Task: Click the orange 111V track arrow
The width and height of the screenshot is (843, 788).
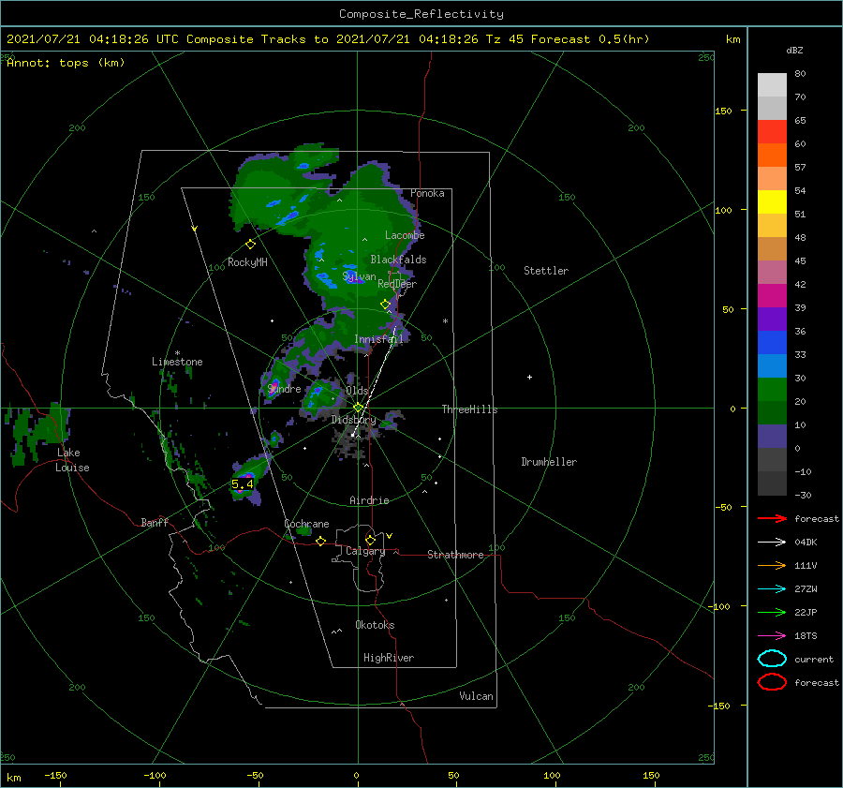Action: [x=772, y=565]
